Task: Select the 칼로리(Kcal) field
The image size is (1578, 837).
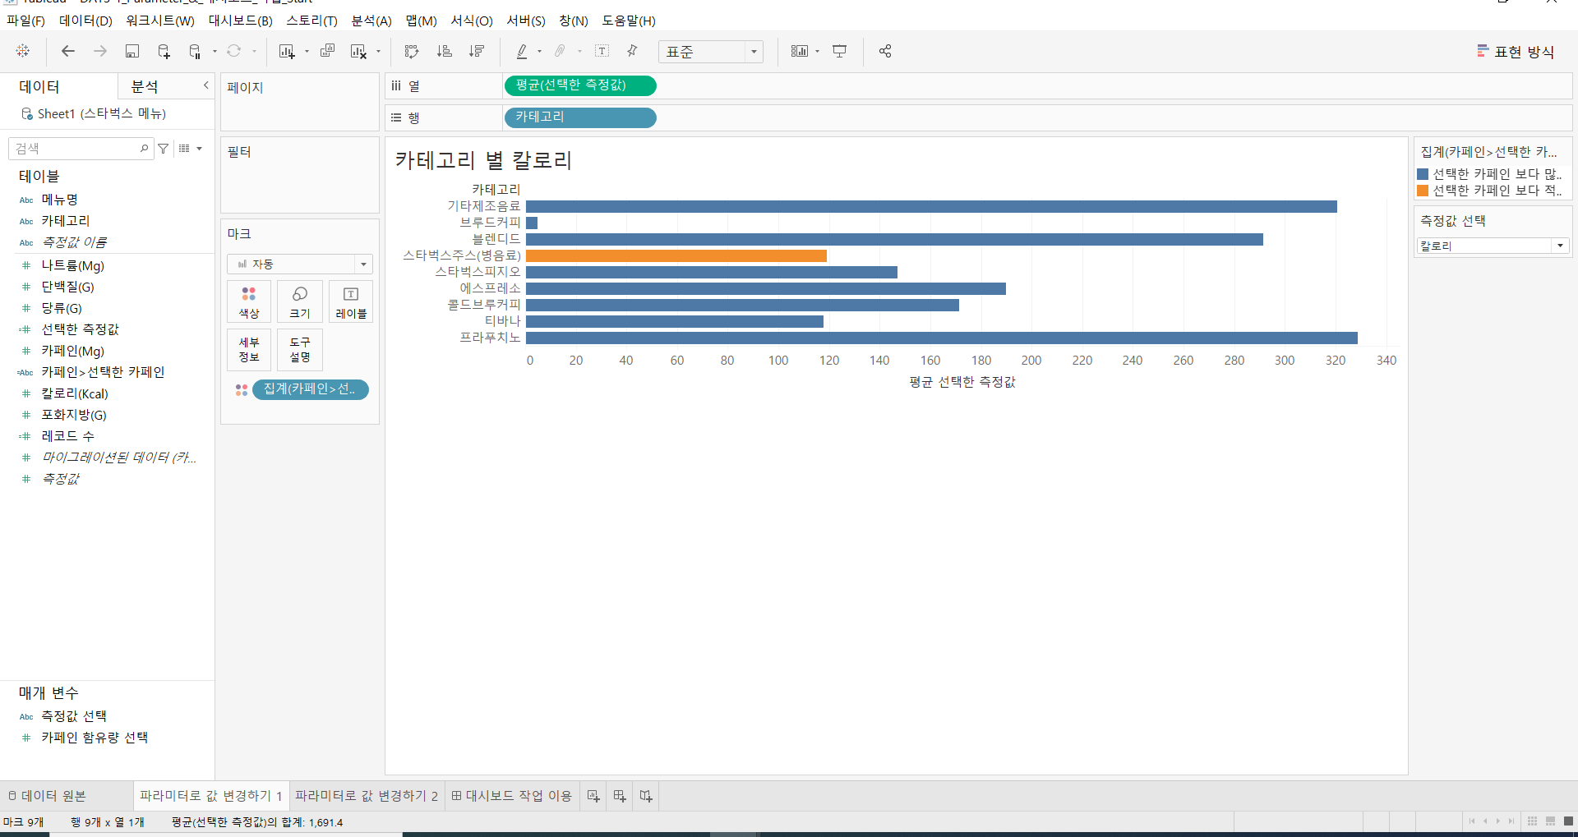Action: [75, 393]
